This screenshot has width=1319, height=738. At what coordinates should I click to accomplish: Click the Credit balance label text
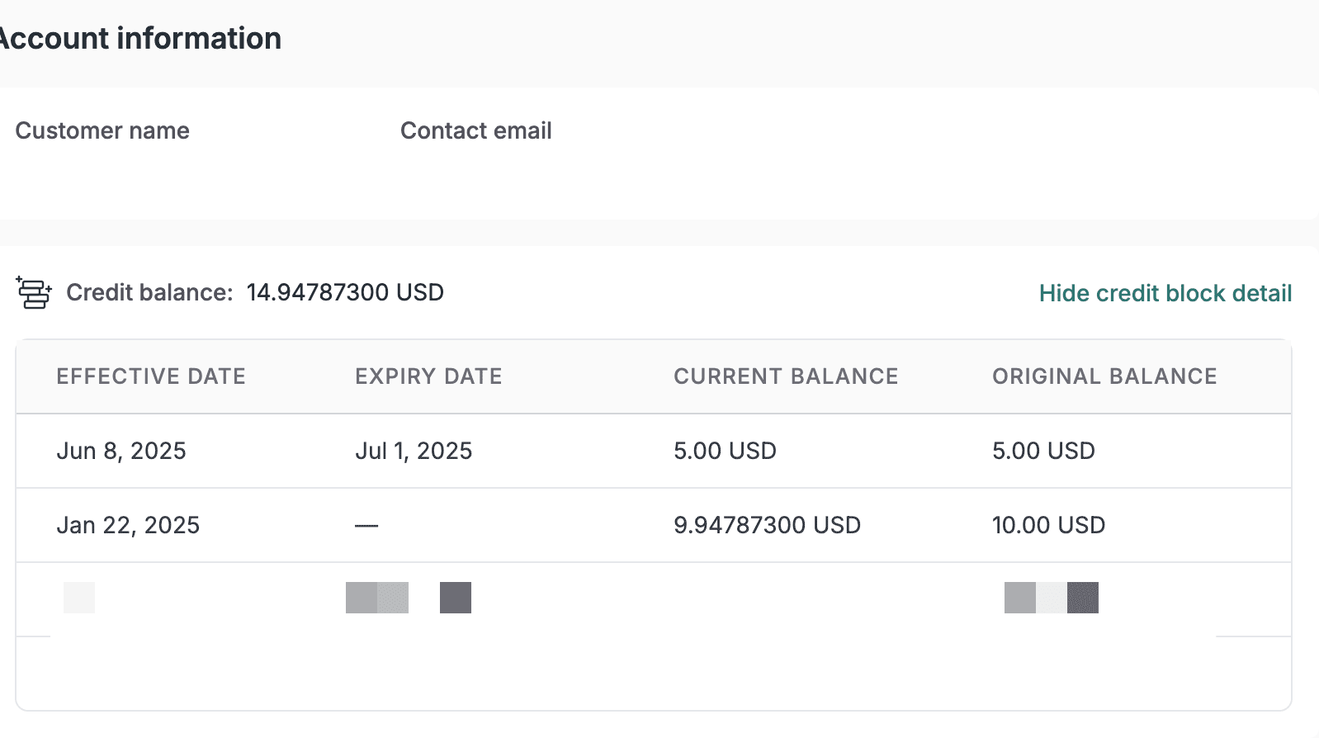pos(149,292)
